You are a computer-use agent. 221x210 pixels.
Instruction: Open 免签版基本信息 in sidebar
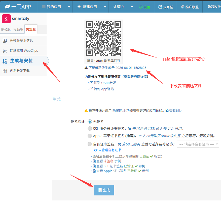23,41
